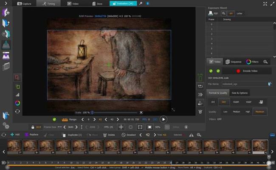This screenshot has height=170, width=276.
Task: Click the Encode Video button
Action: tap(247, 71)
